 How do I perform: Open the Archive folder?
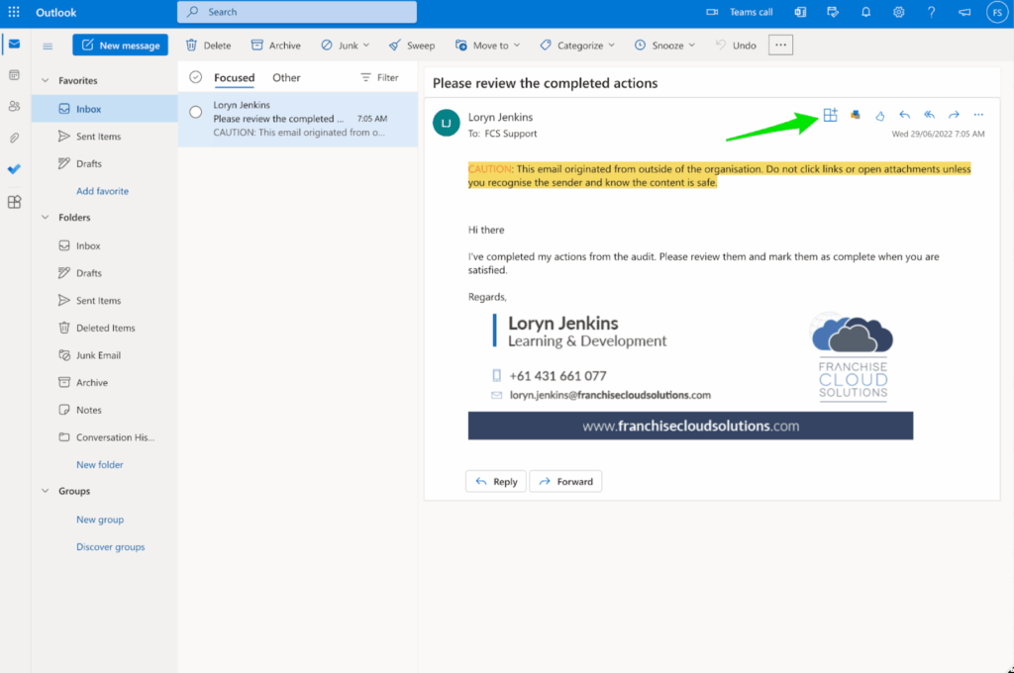pos(105,383)
